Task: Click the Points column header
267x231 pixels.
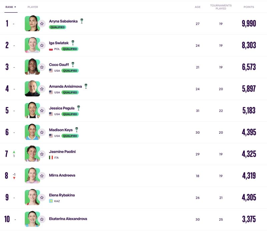Action: (x=249, y=7)
